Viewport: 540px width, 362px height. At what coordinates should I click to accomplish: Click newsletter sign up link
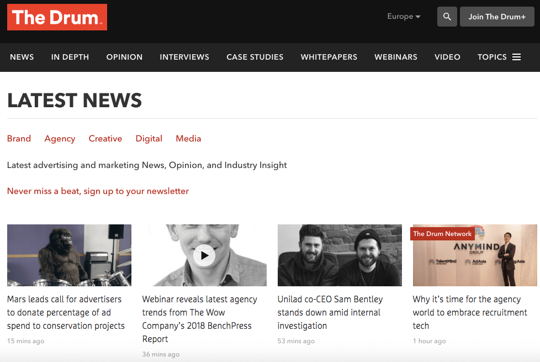point(98,191)
